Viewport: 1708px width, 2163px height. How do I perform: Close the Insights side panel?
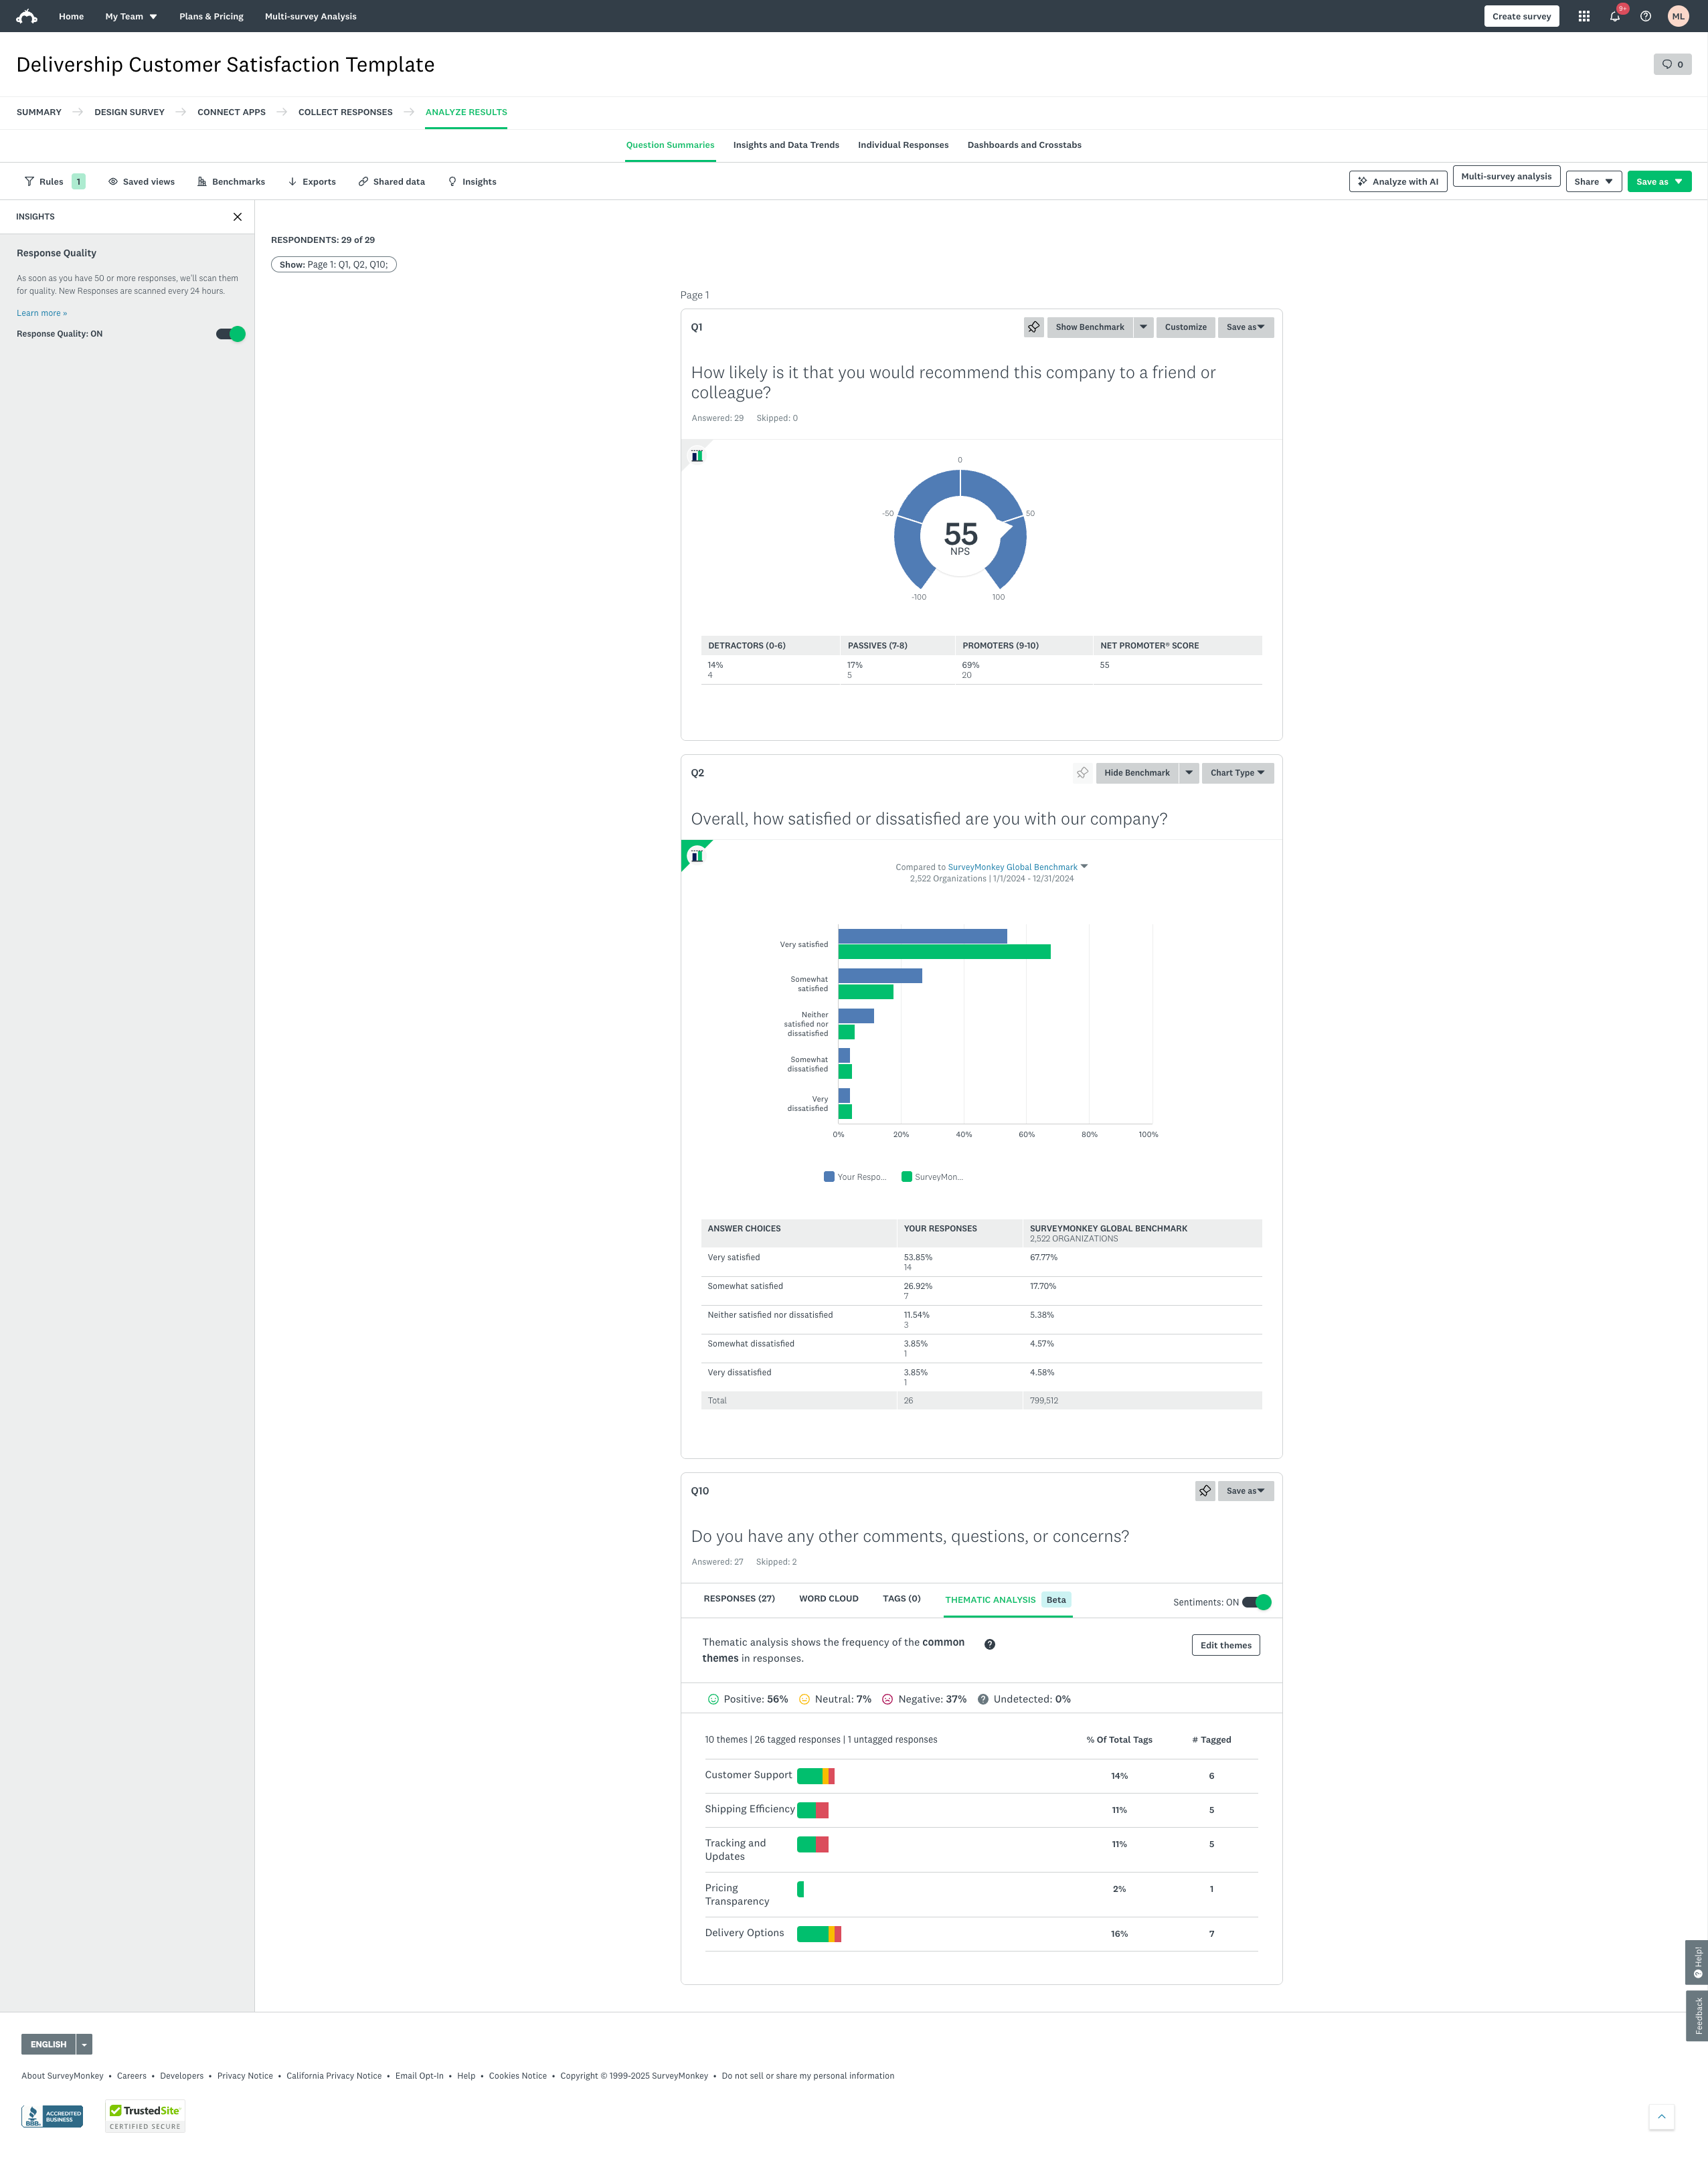(x=238, y=216)
